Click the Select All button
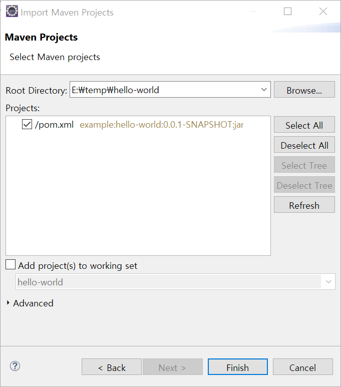 tap(304, 124)
